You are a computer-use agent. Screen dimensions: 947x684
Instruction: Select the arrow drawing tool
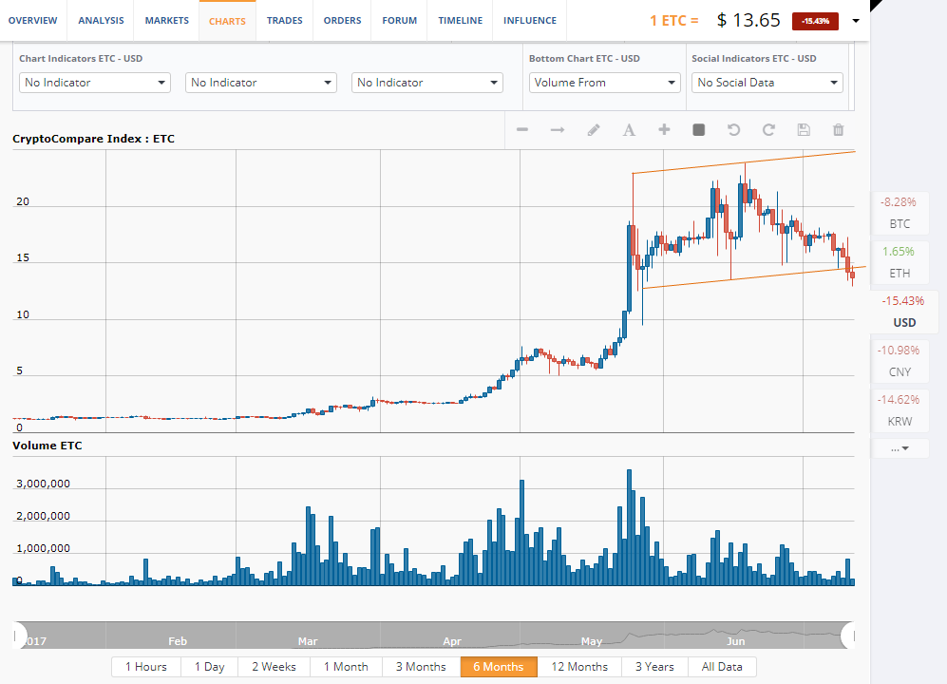(558, 130)
